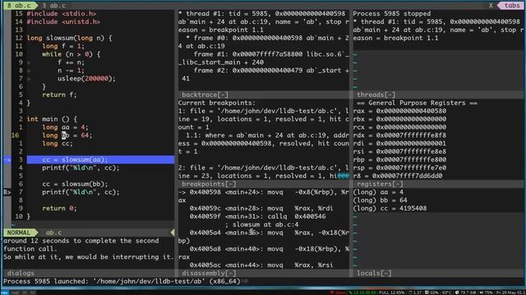Image resolution: width=526 pixels, height=295 pixels.
Task: Click the 'int main () {' line
Action: tap(52, 119)
